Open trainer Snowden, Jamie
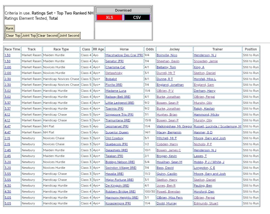The height and width of the screenshot is (214, 270). click(x=206, y=61)
